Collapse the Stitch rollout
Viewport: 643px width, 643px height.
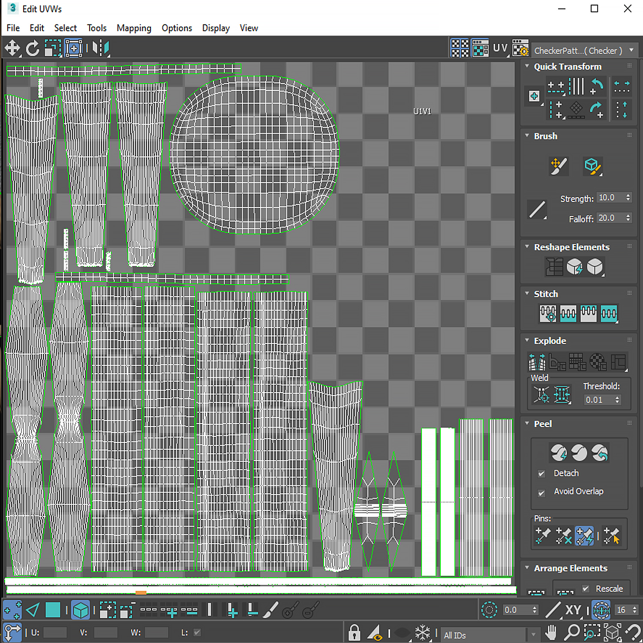click(527, 293)
